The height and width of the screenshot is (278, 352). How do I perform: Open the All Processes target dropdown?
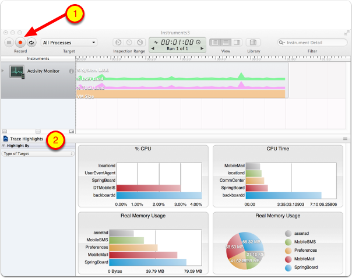pyautogui.click(x=69, y=43)
